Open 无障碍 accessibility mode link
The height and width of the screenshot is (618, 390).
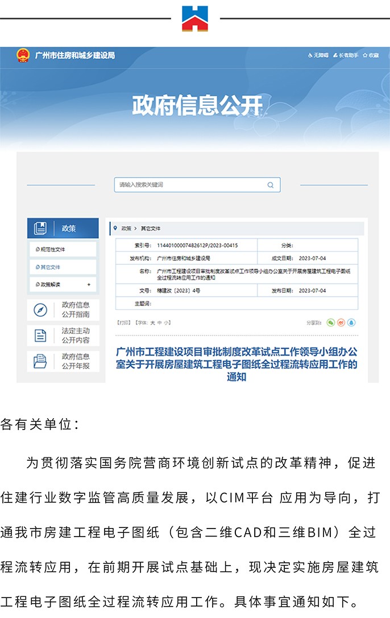pos(318,55)
